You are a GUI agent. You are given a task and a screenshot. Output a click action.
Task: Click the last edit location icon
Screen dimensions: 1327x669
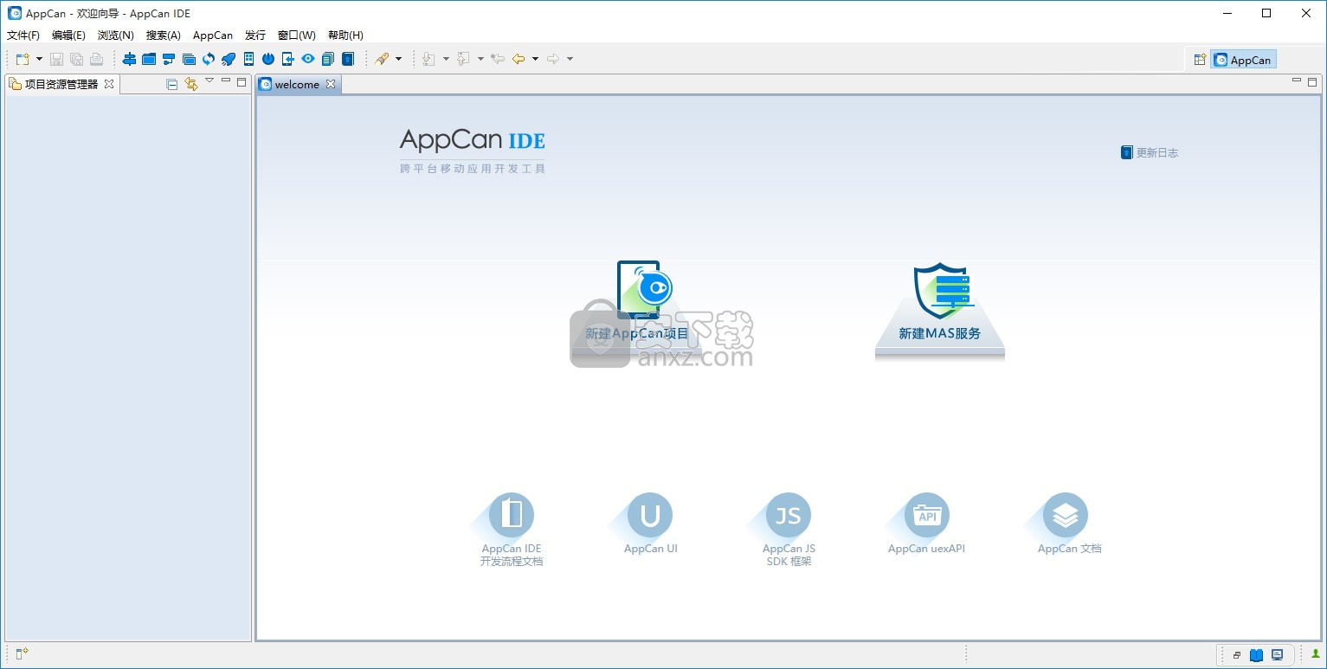[x=498, y=59]
